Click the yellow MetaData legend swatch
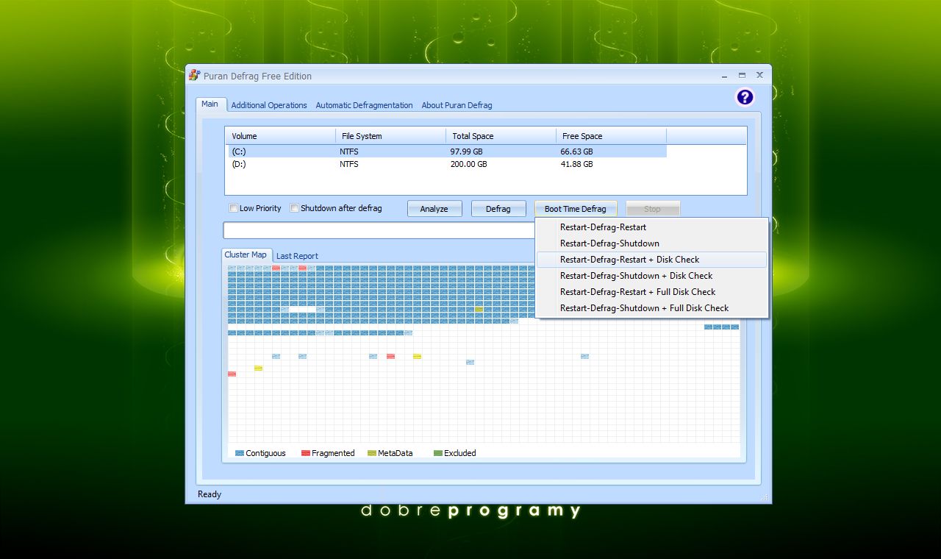The width and height of the screenshot is (941, 559). coord(372,453)
